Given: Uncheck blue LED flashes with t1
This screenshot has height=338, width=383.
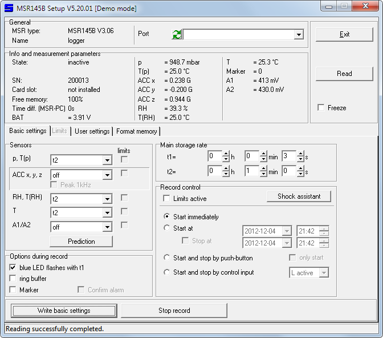Looking at the screenshot, I should [x=13, y=268].
